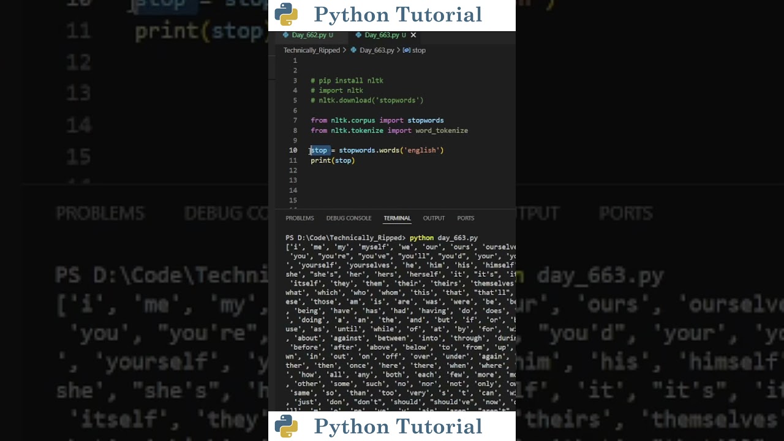This screenshot has width=784, height=441.
Task: Click the Python logo in top banner
Action: (286, 15)
